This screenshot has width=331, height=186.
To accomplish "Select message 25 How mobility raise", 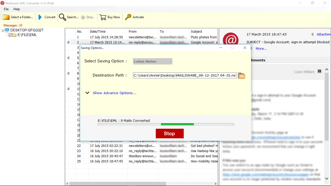I will pyautogui.click(x=142, y=161).
